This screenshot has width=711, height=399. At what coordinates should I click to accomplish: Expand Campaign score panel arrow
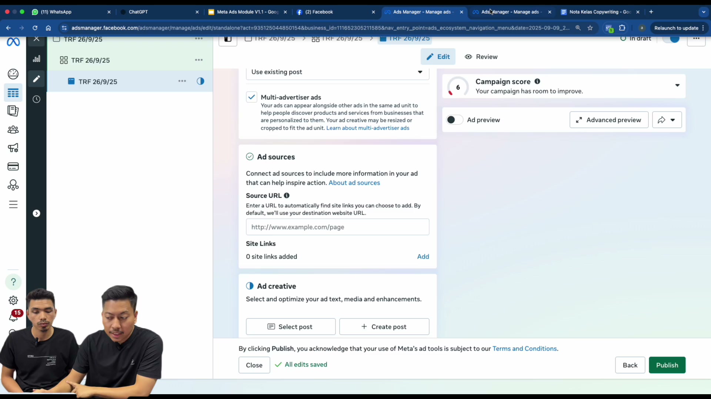click(x=677, y=85)
